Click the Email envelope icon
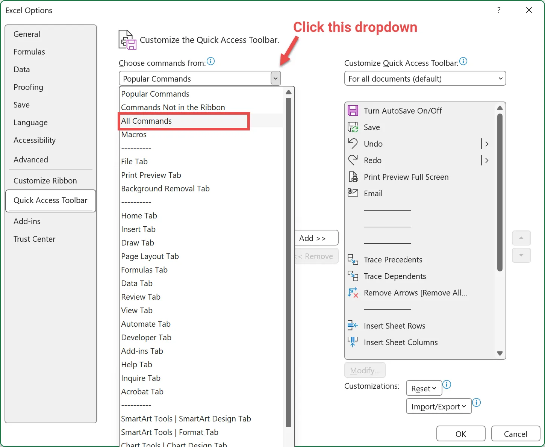 click(353, 193)
